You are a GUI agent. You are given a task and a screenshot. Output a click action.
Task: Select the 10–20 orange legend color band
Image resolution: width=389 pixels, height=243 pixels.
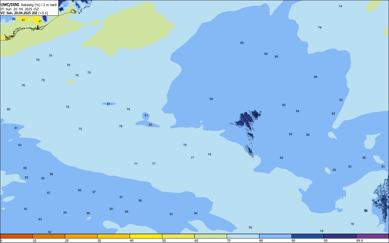49,236
